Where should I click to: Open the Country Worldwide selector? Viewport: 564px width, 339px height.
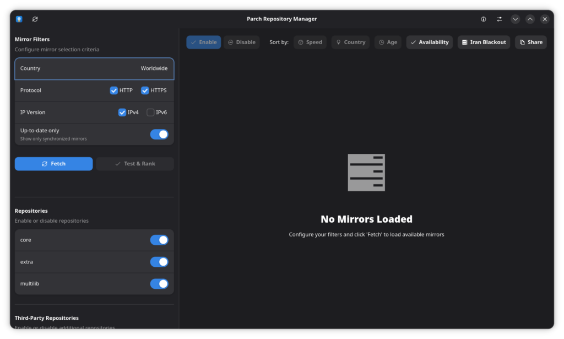[x=94, y=68]
